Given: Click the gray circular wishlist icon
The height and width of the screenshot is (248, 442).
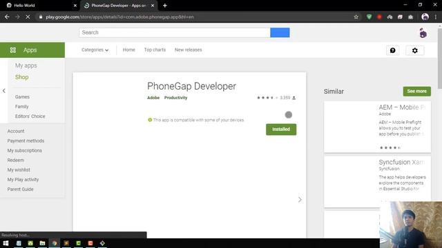Looking at the screenshot, I should (x=289, y=115).
